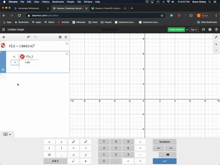220x165 pixels.
Task: Open the Window menu
Action: (x=88, y=2)
